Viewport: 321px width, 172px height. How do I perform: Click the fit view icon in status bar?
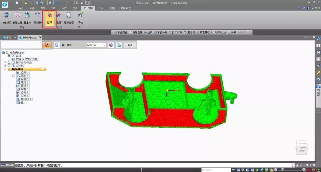pos(248,170)
